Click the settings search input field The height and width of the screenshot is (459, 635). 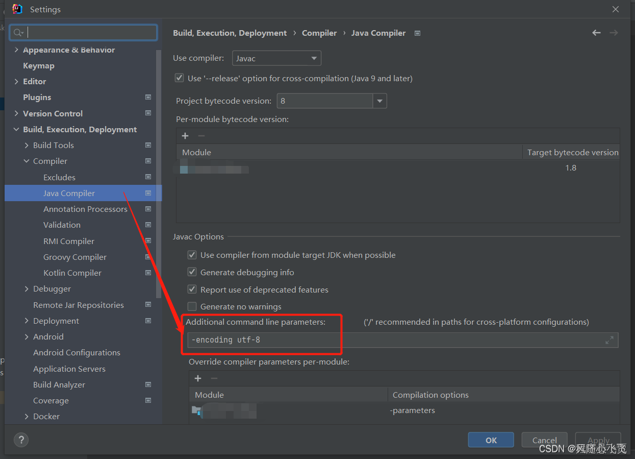pos(84,33)
